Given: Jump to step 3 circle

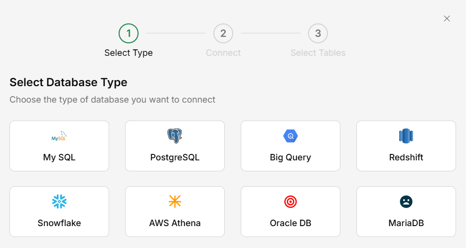Looking at the screenshot, I should pyautogui.click(x=318, y=33).
